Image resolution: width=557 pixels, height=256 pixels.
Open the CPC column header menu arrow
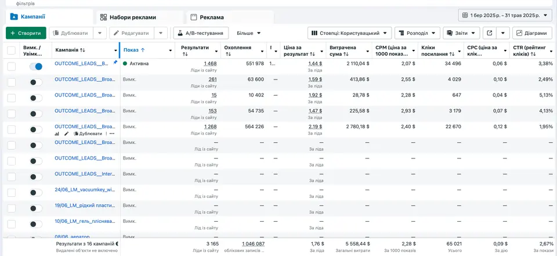click(x=505, y=51)
